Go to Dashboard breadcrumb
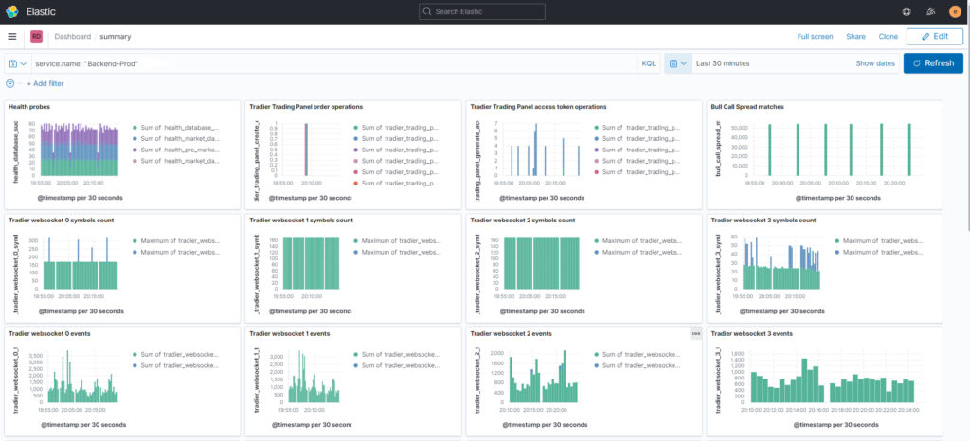The width and height of the screenshot is (970, 441). tap(72, 37)
